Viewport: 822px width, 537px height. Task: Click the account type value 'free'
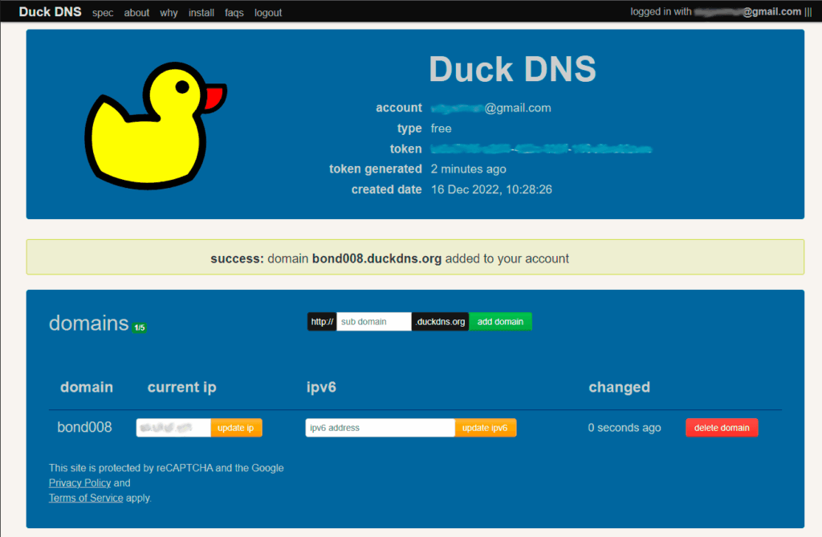click(x=441, y=128)
